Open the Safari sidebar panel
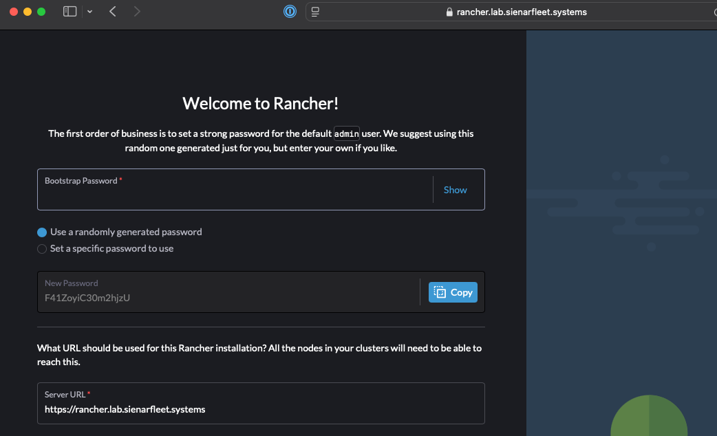717x436 pixels. click(x=69, y=11)
